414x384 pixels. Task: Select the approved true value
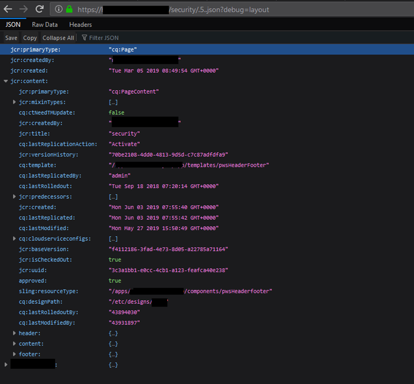coord(115,281)
